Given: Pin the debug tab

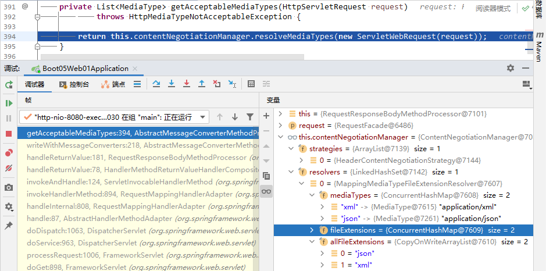Looking at the screenshot, I should (9, 226).
